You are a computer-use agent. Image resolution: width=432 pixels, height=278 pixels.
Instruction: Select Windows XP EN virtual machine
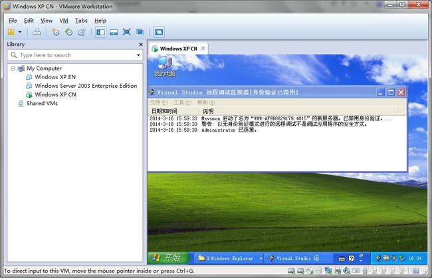55,77
